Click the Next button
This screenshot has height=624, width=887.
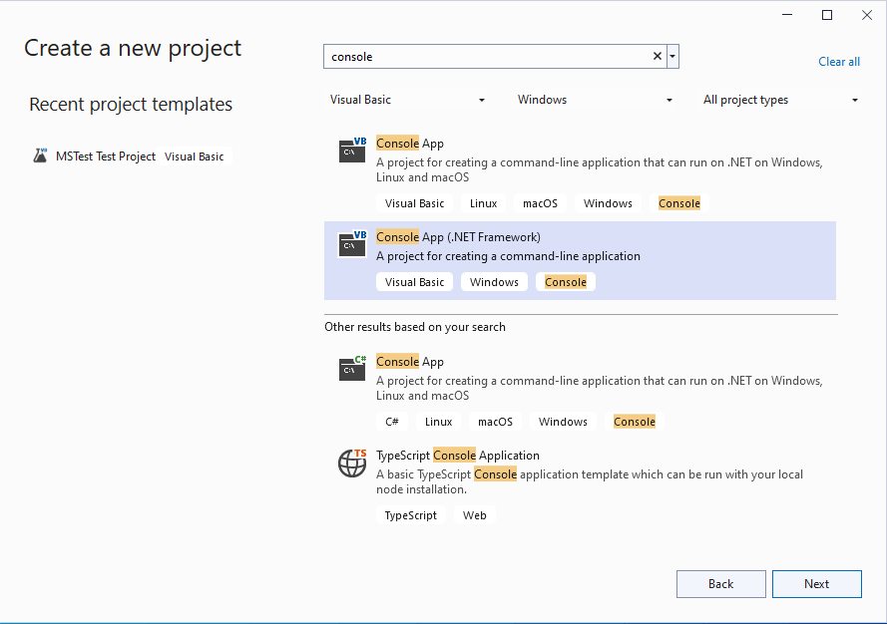click(x=817, y=584)
